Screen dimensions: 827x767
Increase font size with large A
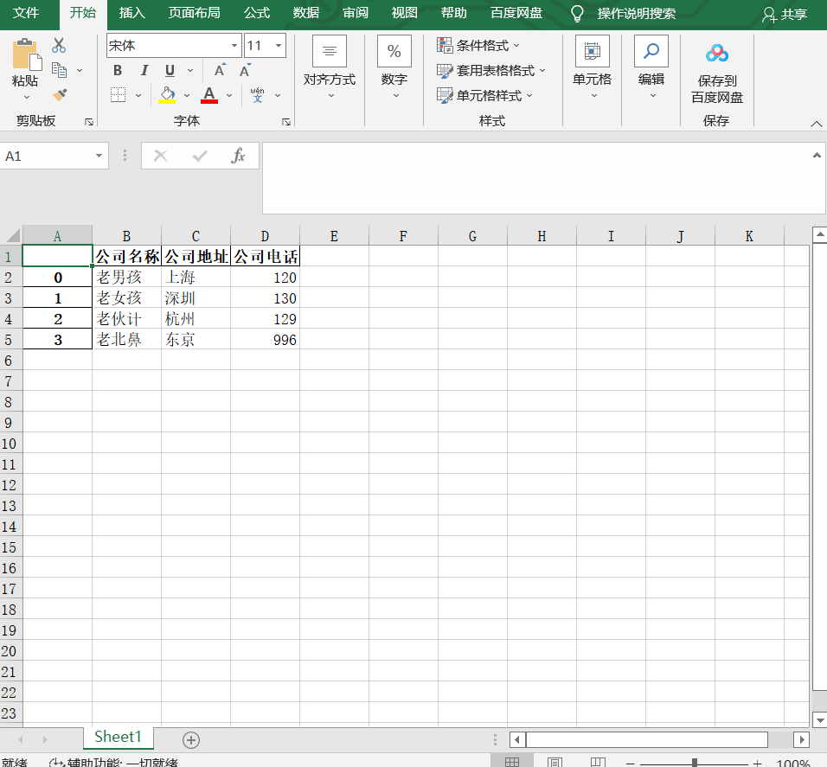[x=220, y=70]
